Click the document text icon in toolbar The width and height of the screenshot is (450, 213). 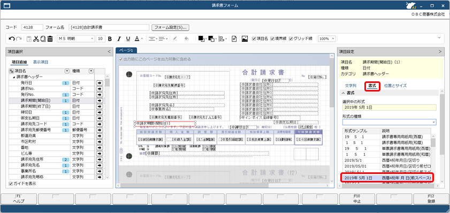[x=234, y=39]
